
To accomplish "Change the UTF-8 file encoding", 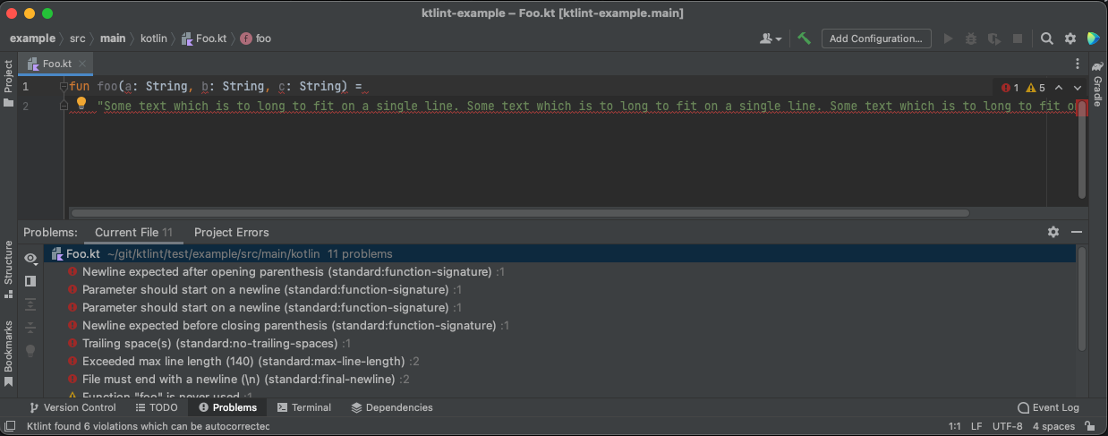I will coord(1007,426).
